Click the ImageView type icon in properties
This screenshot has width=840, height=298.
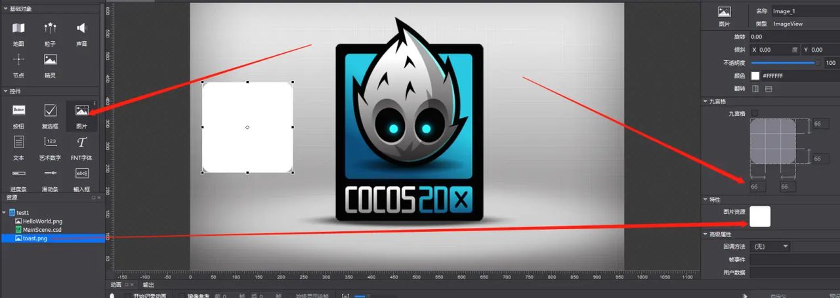click(724, 12)
